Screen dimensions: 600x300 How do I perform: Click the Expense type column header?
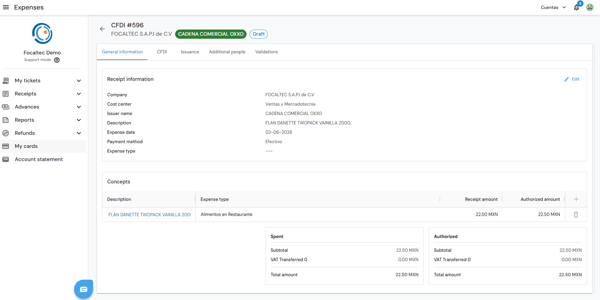214,199
